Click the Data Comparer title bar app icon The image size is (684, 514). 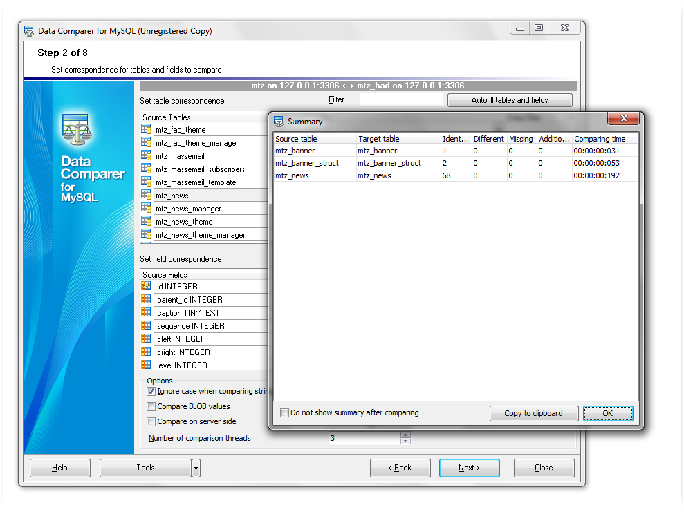(29, 31)
